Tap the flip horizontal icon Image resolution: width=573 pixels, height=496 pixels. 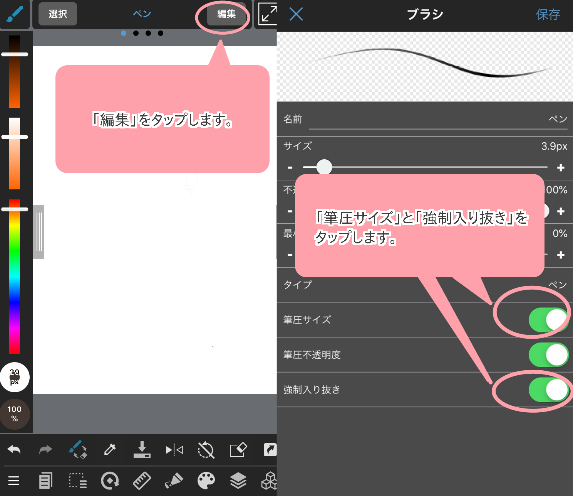[174, 450]
